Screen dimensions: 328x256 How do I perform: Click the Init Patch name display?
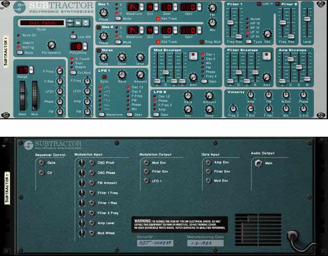point(42,23)
